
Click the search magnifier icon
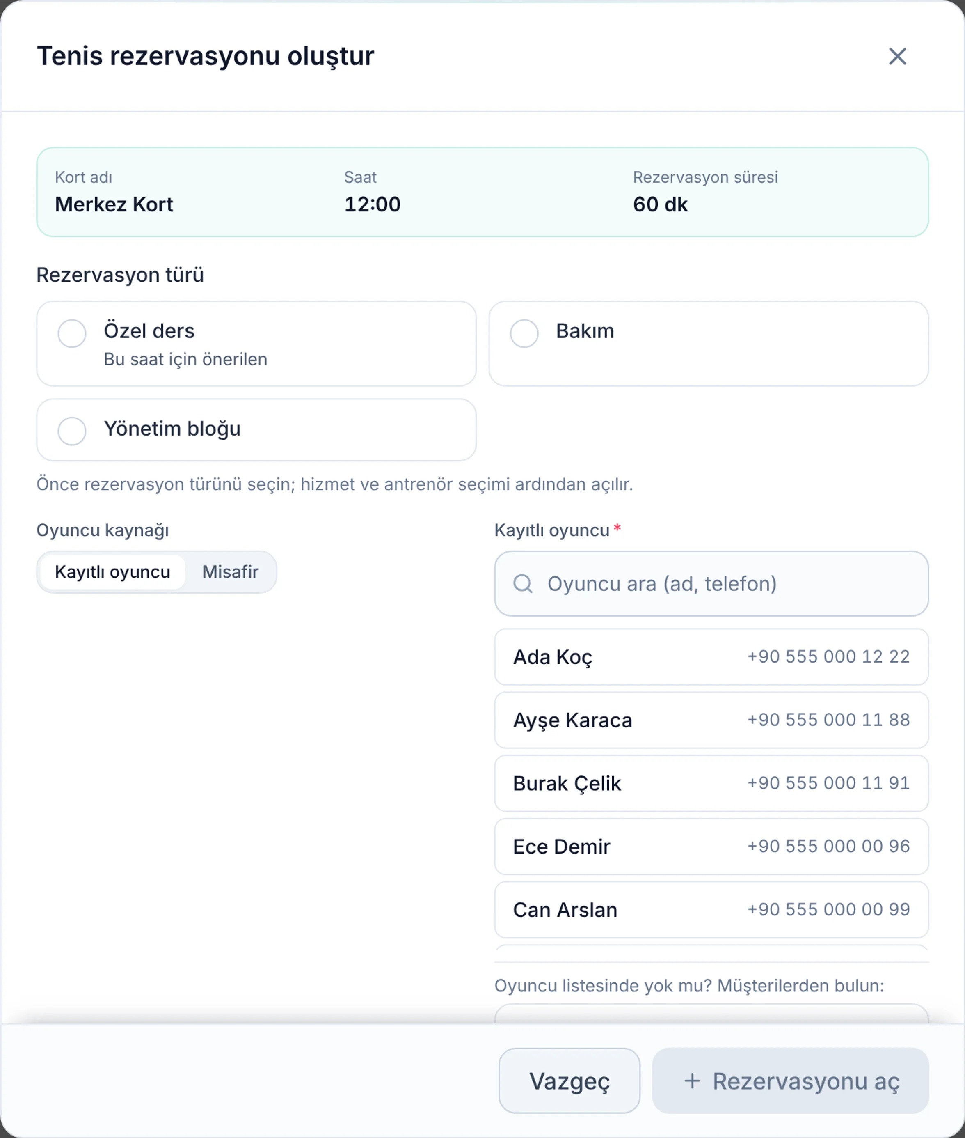point(523,583)
